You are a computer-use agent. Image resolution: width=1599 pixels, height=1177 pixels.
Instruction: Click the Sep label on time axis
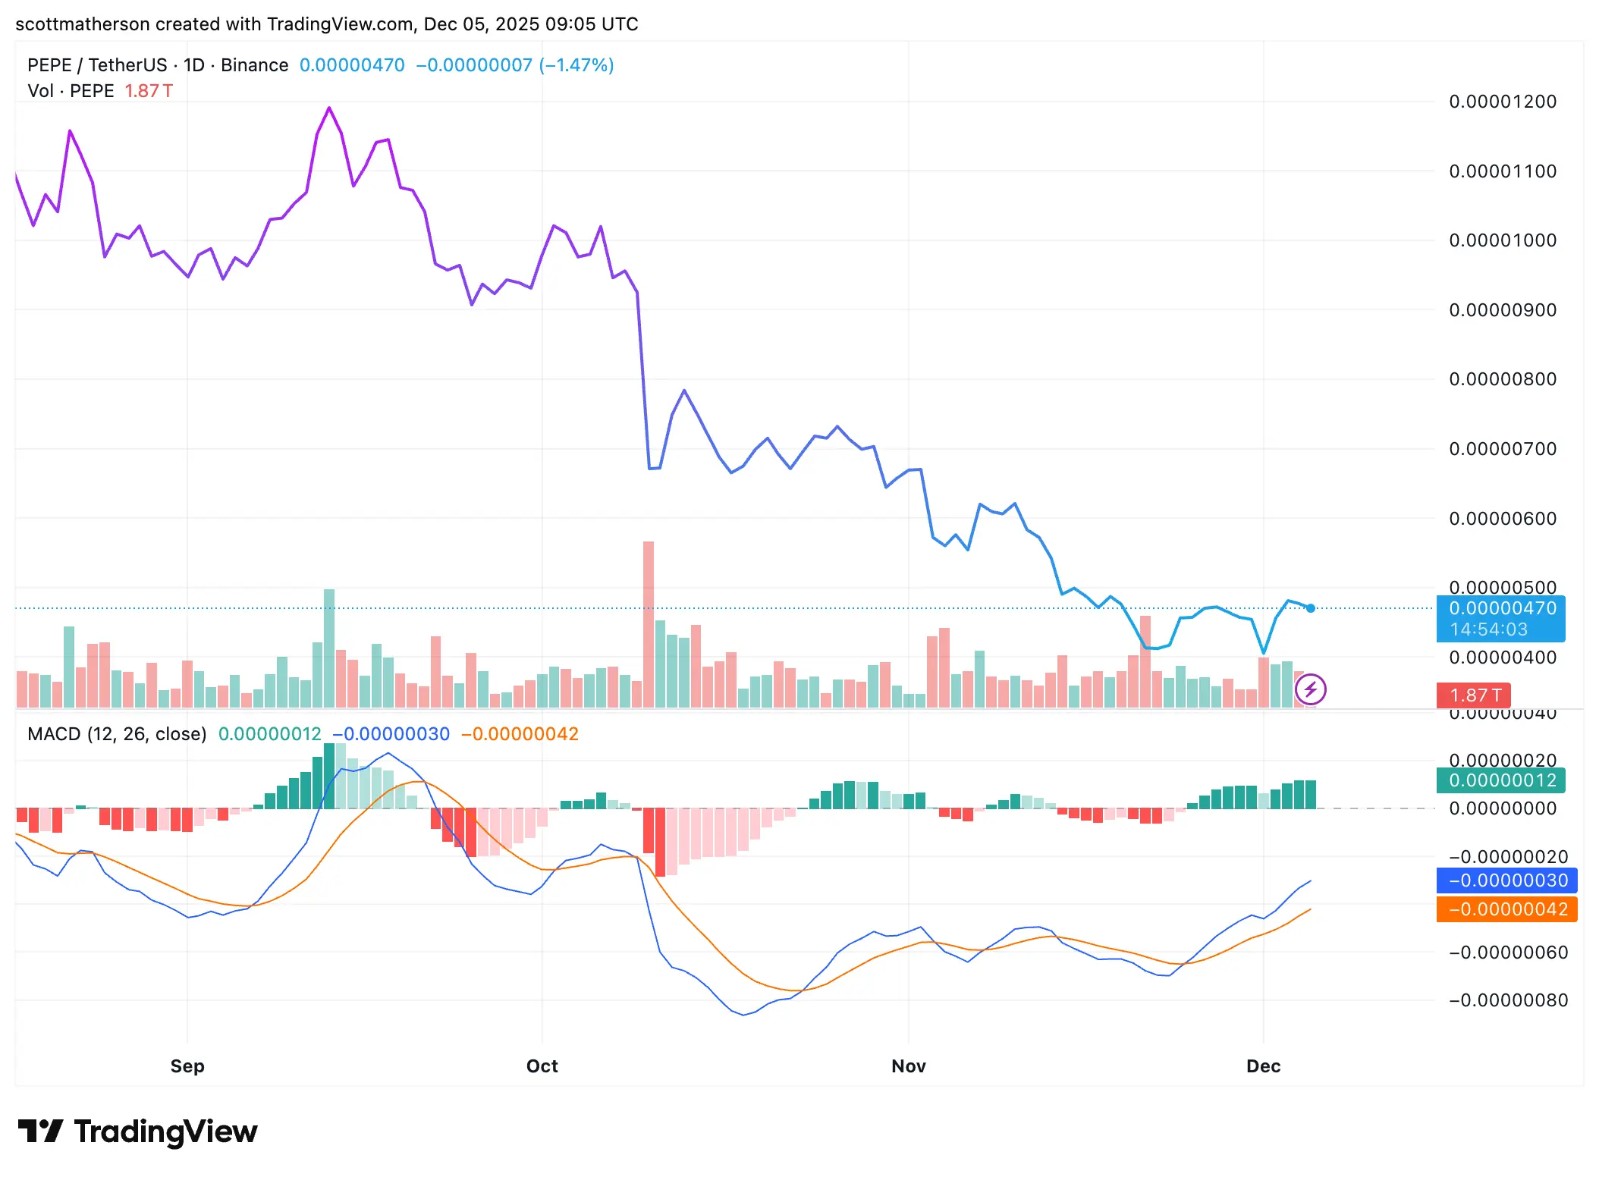click(187, 1066)
